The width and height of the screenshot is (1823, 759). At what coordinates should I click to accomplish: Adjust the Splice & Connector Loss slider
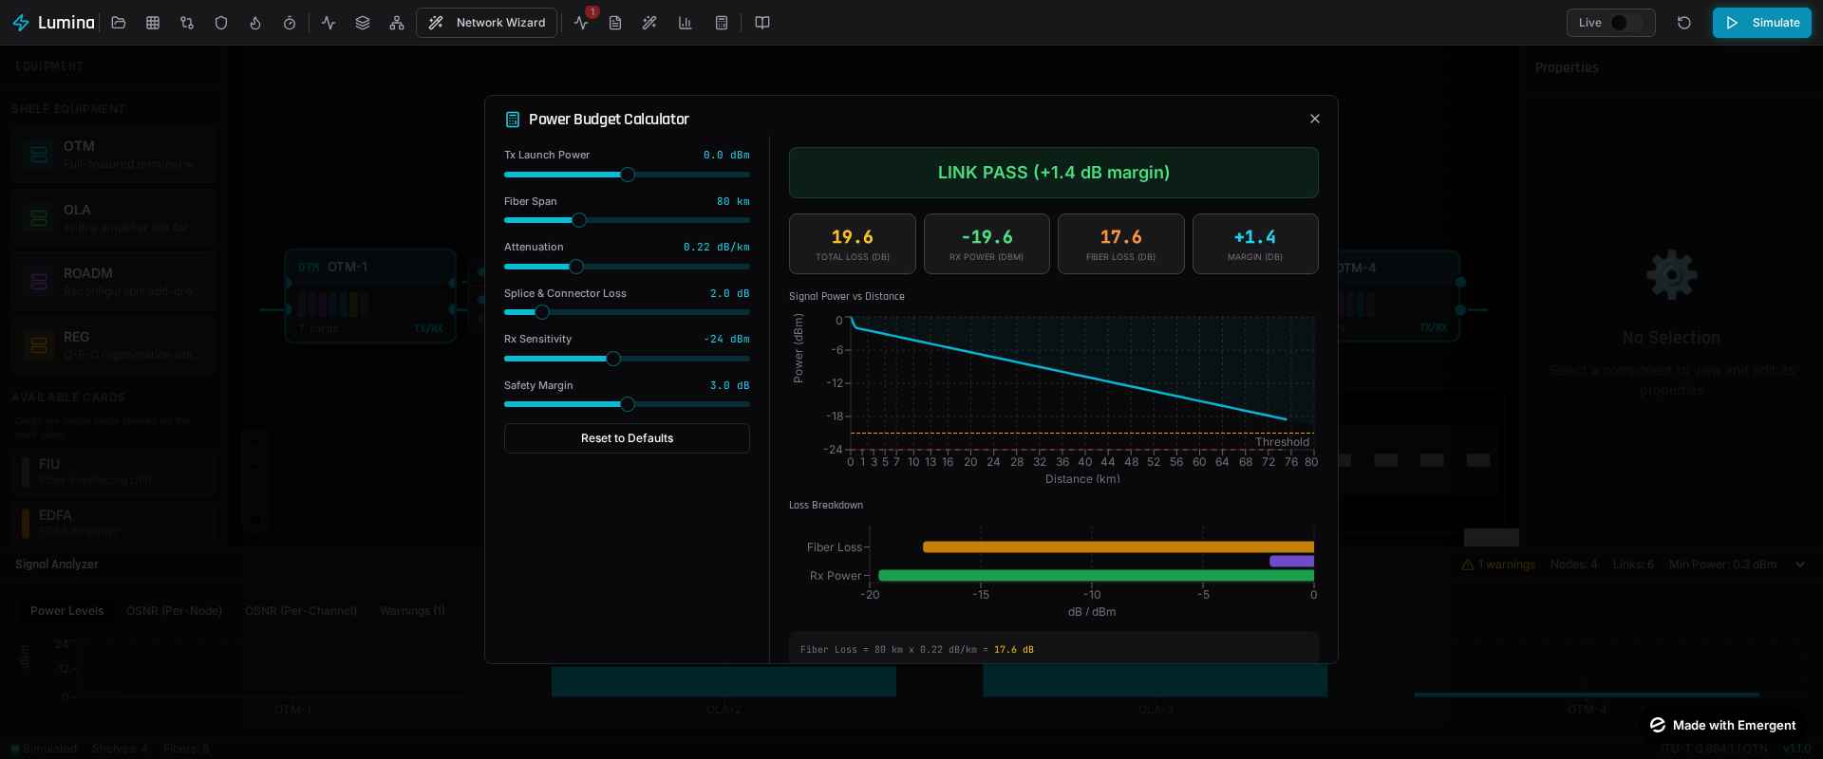pyautogui.click(x=627, y=312)
